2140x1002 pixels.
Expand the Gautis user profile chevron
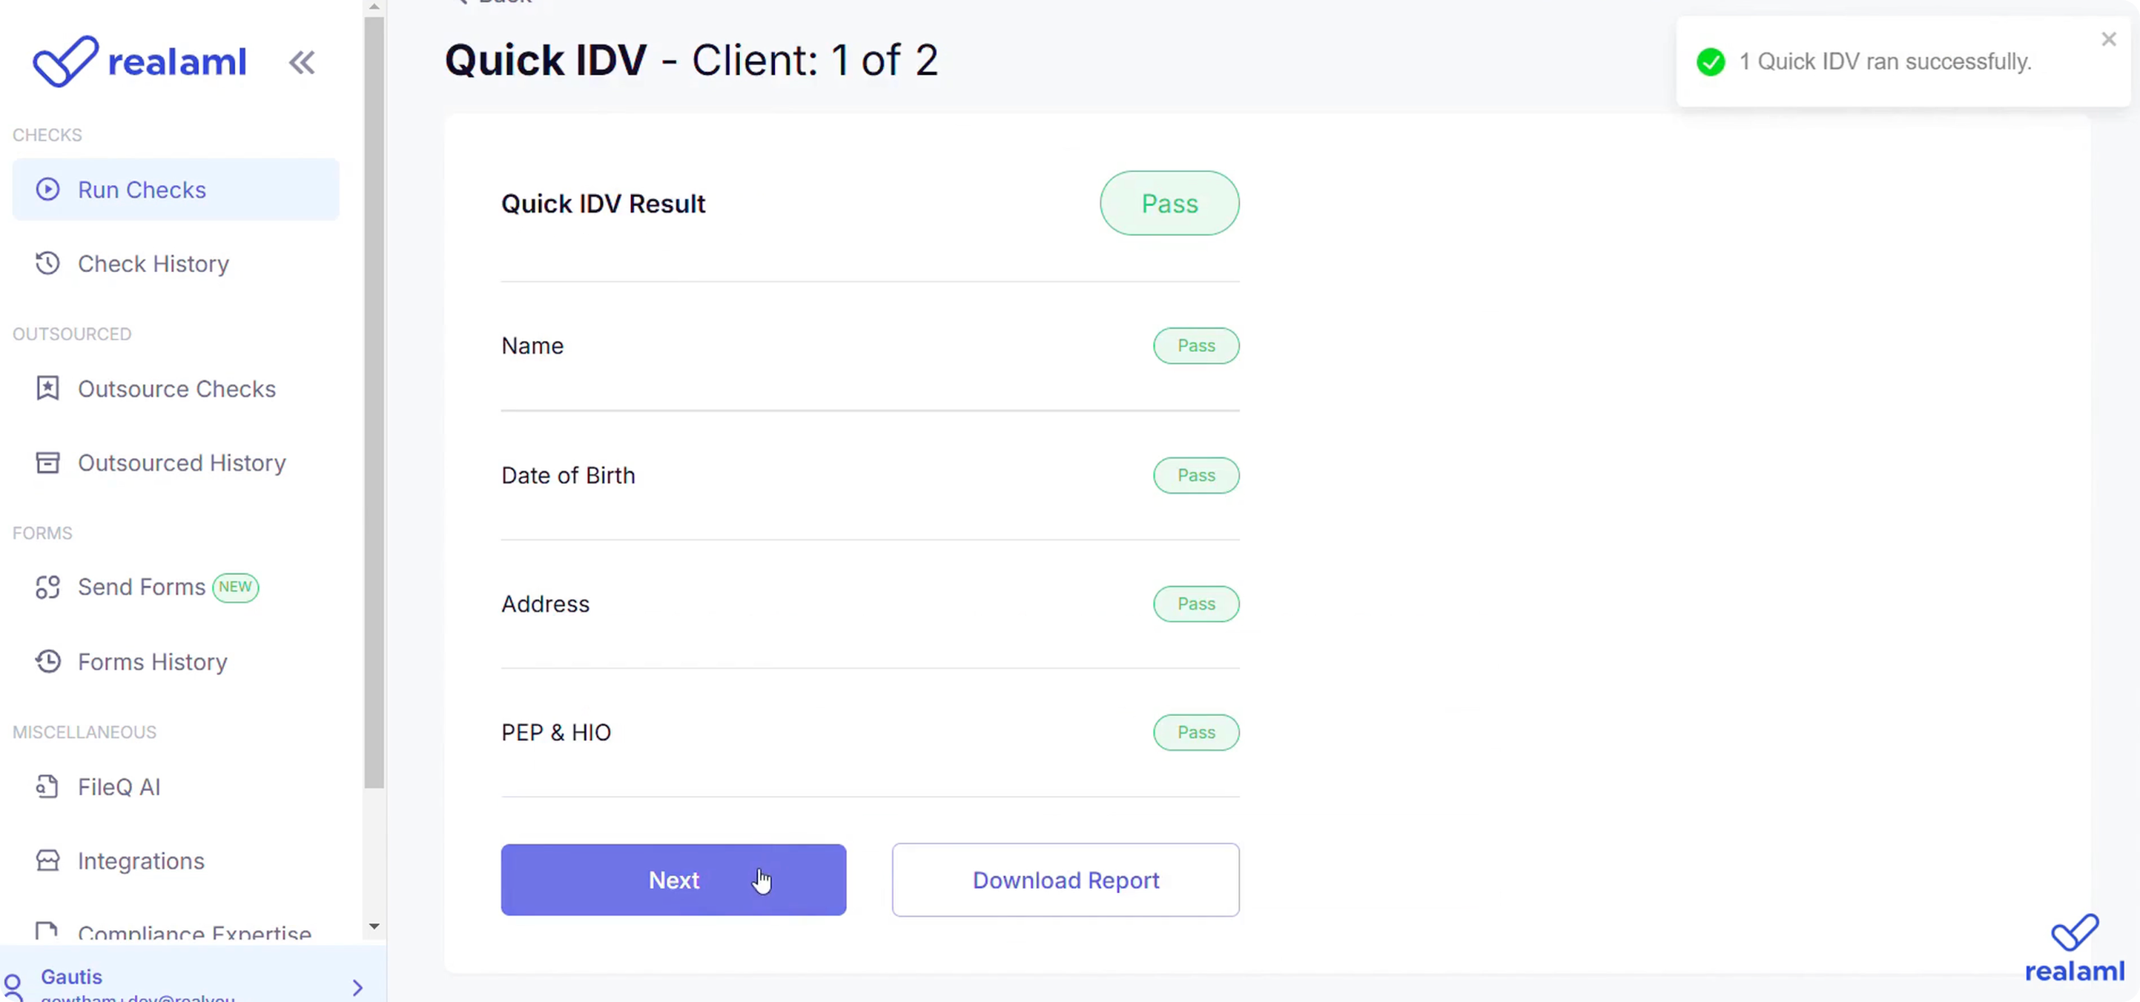point(358,987)
